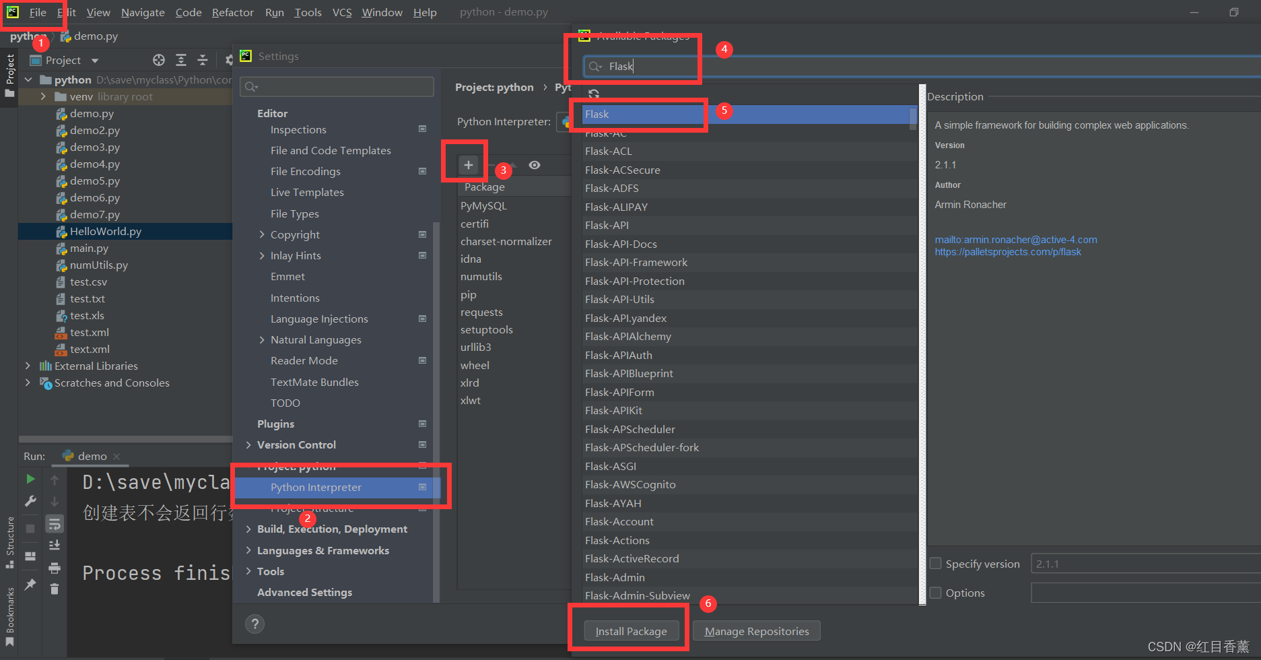Expand the venv library root folder
1261x660 pixels.
point(43,96)
